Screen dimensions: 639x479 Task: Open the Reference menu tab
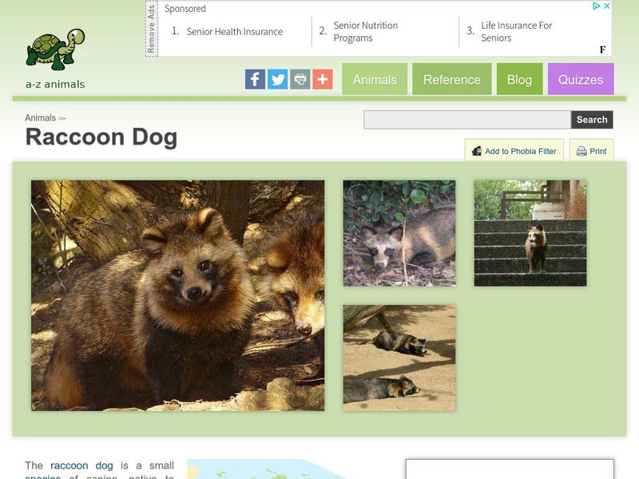pyautogui.click(x=452, y=79)
